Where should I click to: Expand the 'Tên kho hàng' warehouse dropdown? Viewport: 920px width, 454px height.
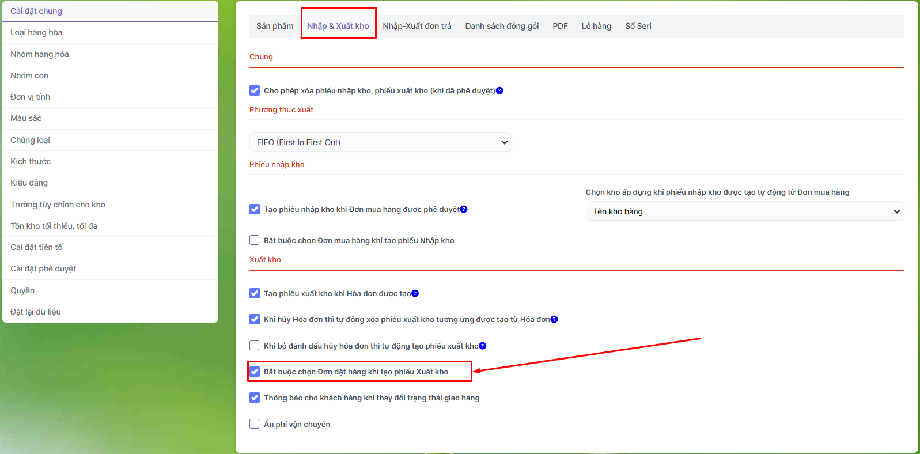click(x=744, y=211)
